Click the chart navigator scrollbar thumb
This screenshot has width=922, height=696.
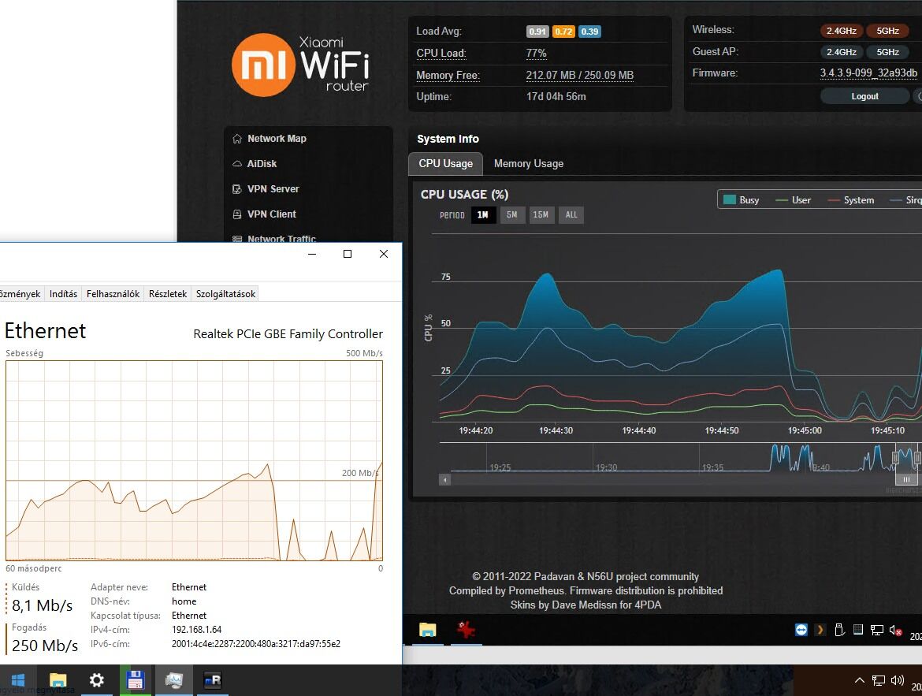click(906, 479)
